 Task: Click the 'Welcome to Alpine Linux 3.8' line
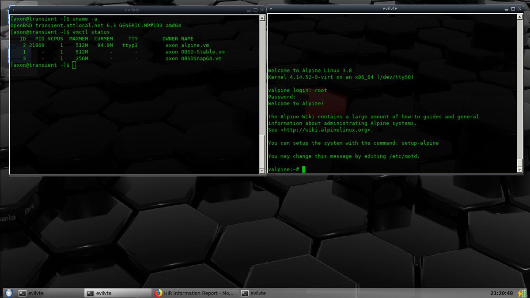(310, 71)
